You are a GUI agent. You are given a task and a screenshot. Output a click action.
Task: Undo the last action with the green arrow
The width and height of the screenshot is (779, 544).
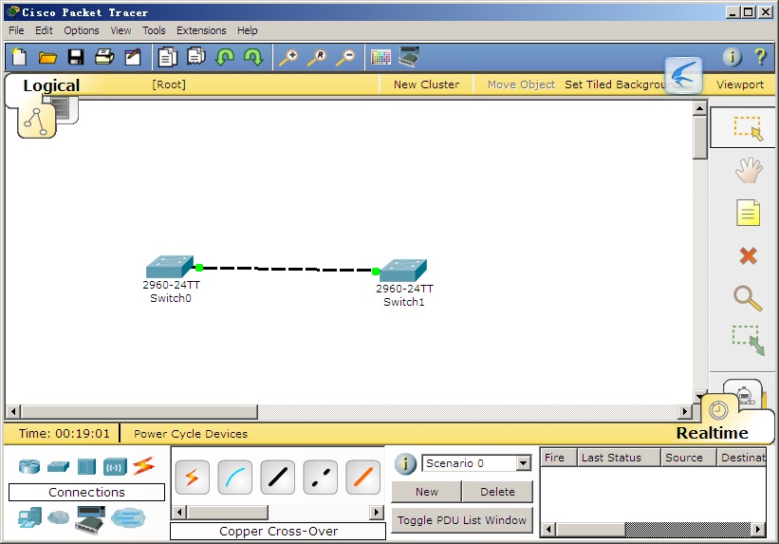pyautogui.click(x=225, y=57)
